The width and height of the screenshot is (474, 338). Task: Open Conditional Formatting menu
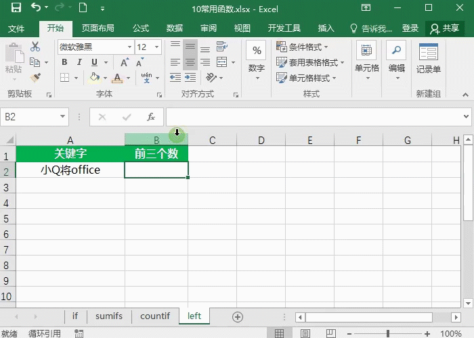pos(302,47)
